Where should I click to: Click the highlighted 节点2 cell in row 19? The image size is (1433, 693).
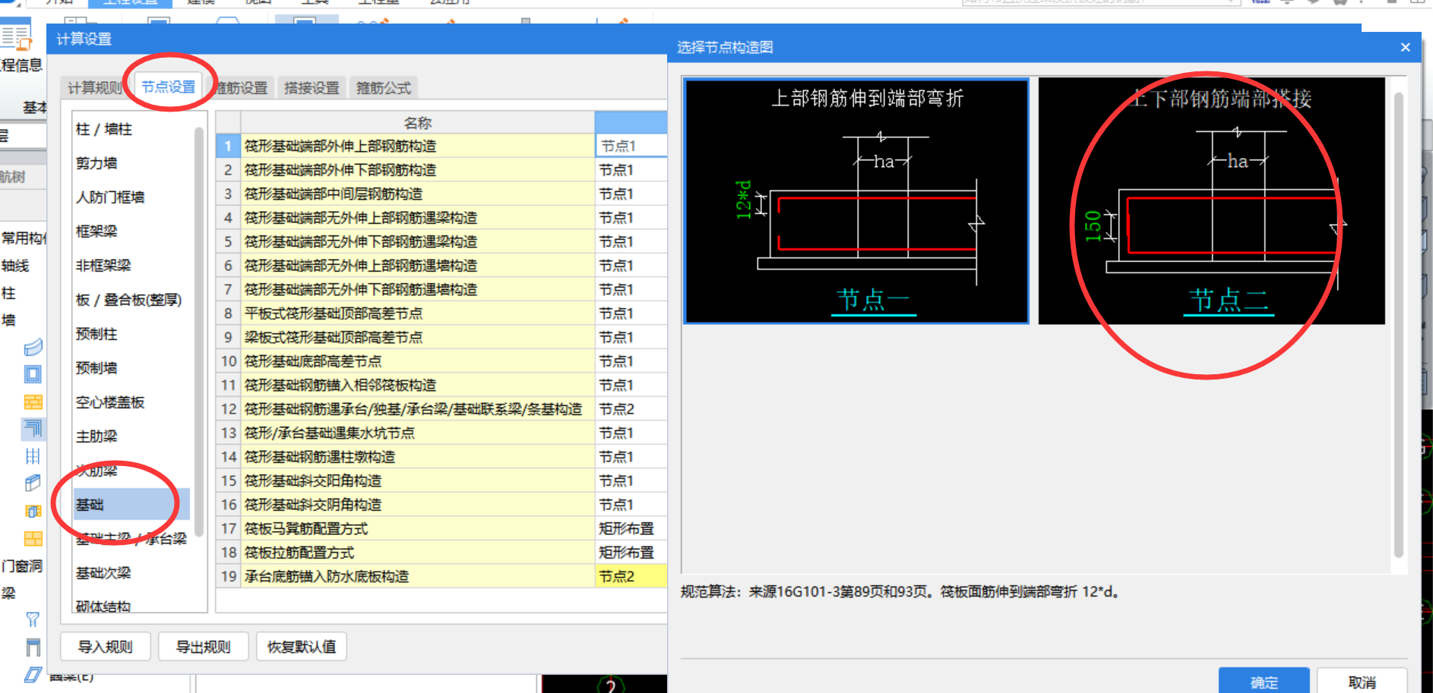point(631,576)
